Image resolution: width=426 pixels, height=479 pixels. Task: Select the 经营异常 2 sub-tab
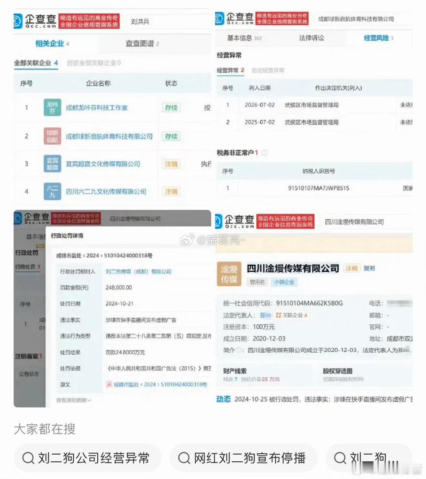click(x=230, y=70)
